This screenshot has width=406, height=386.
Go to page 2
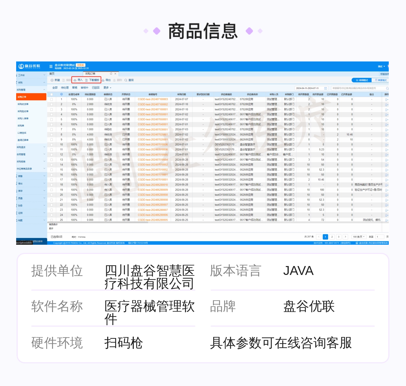click(x=332, y=237)
